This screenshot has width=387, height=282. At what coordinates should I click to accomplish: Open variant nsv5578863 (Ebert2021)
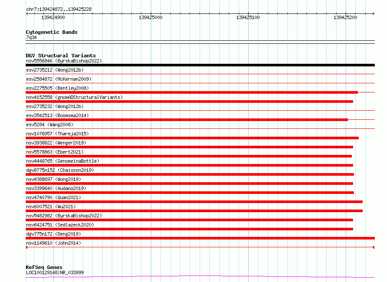coord(55,152)
